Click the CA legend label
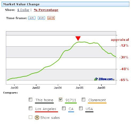This screenshot has height=125, width=131. pyautogui.click(x=71, y=109)
